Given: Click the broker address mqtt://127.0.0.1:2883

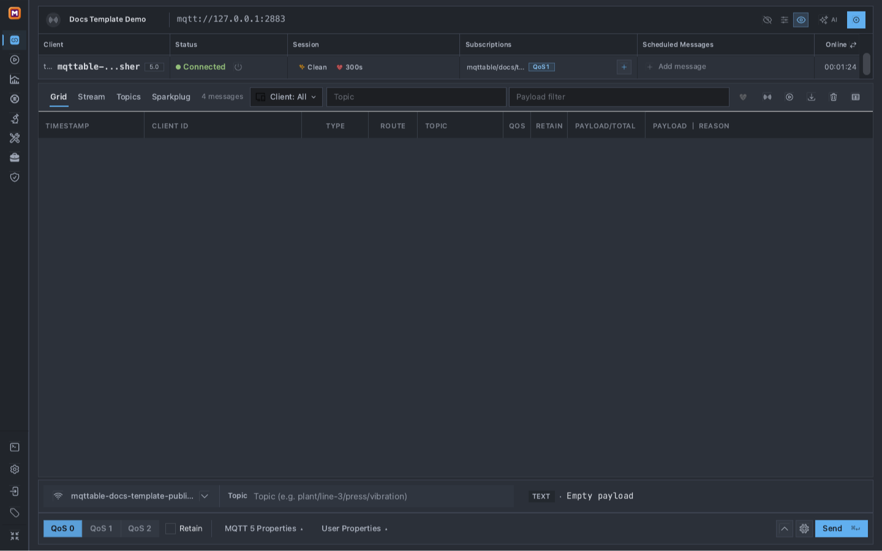Looking at the screenshot, I should pyautogui.click(x=231, y=19).
